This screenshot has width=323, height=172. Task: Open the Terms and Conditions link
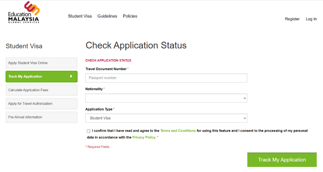click(x=178, y=131)
